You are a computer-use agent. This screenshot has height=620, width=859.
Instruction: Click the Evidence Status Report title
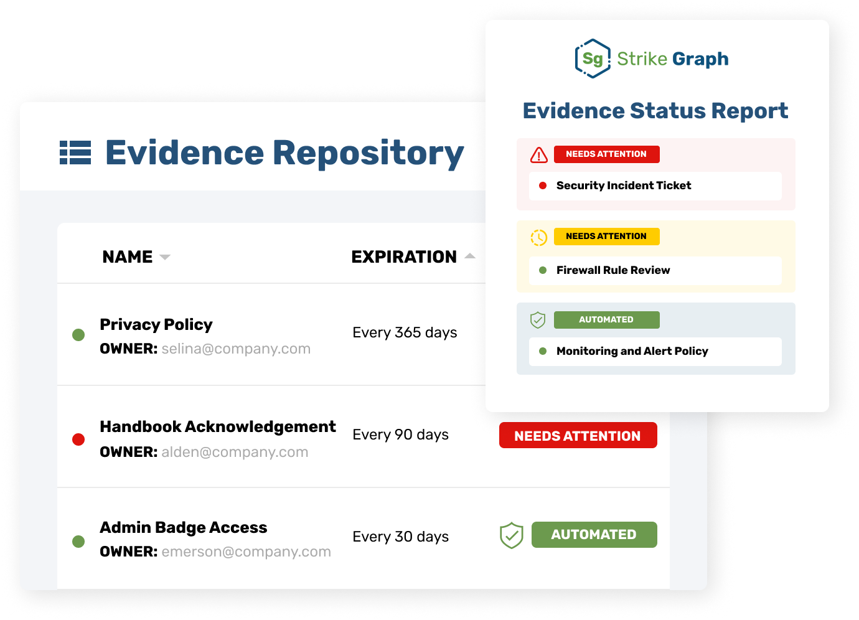[655, 111]
